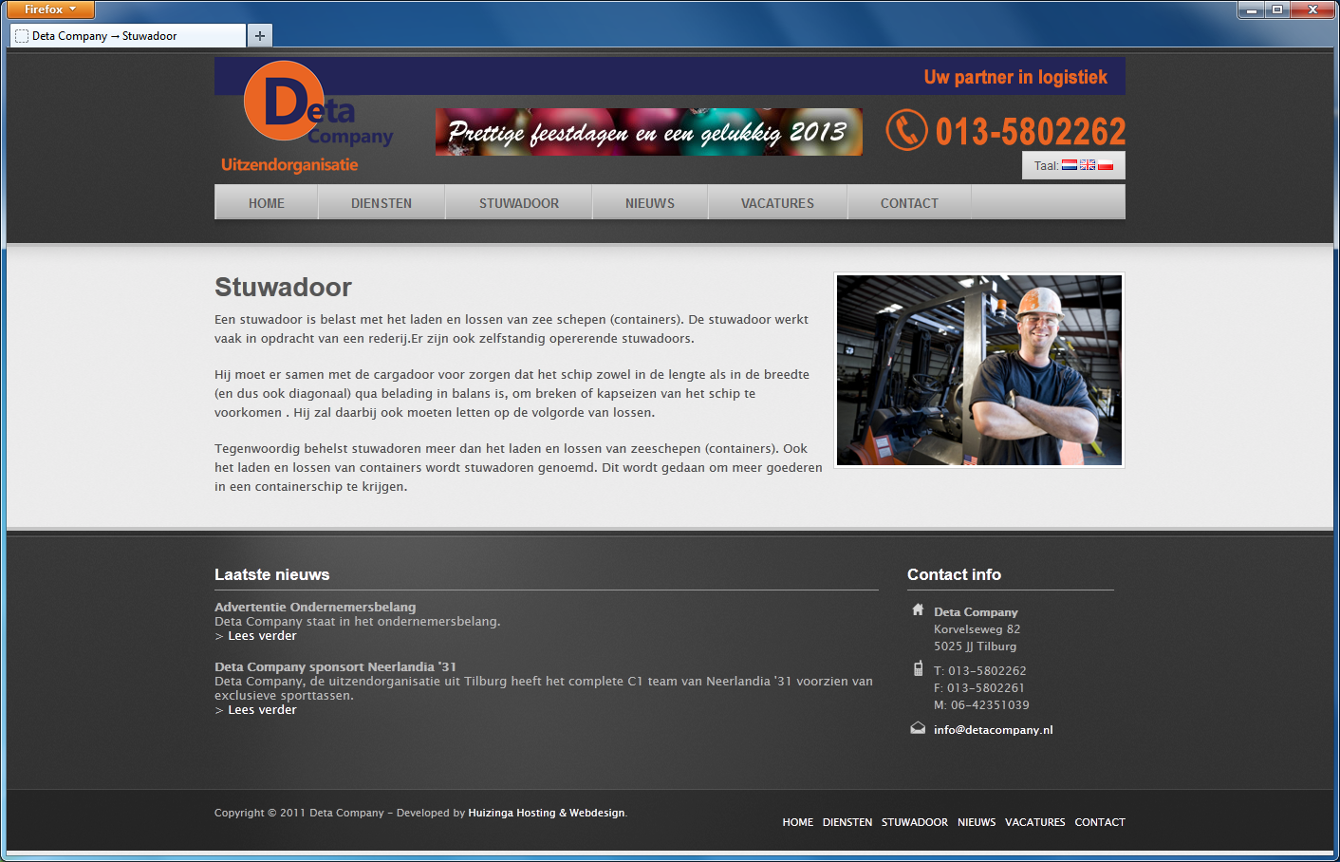Open the Firefox menu dropdown
The height and width of the screenshot is (862, 1340).
50,9
